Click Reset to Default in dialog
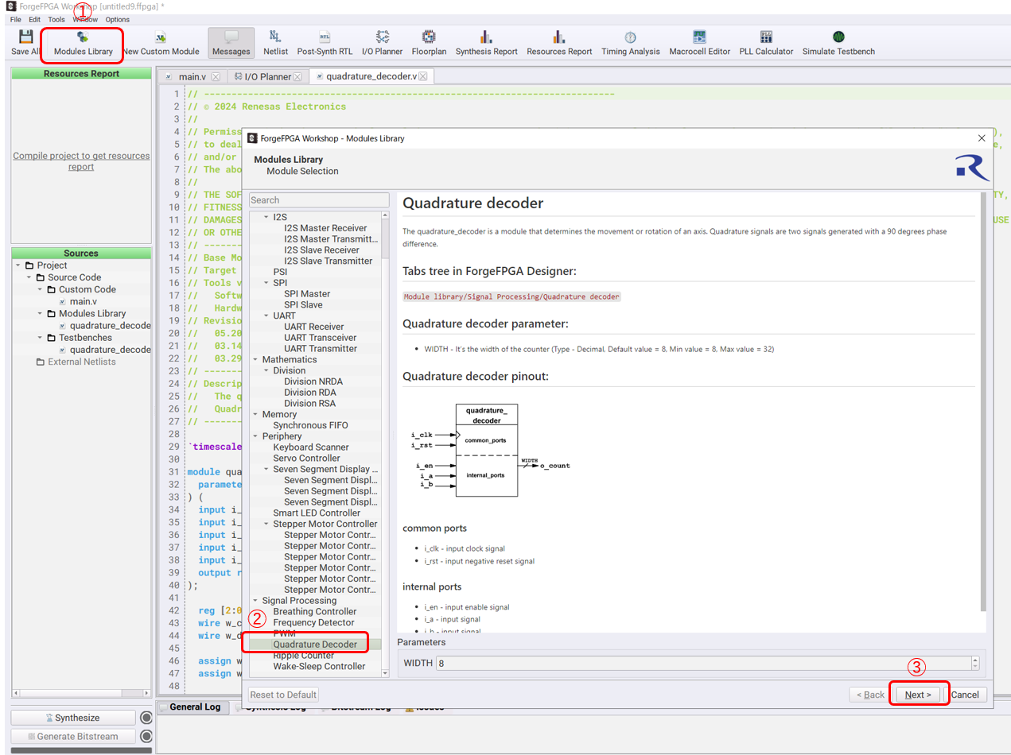 coord(284,695)
